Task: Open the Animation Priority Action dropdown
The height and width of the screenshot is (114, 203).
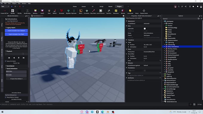Action: coord(16,101)
